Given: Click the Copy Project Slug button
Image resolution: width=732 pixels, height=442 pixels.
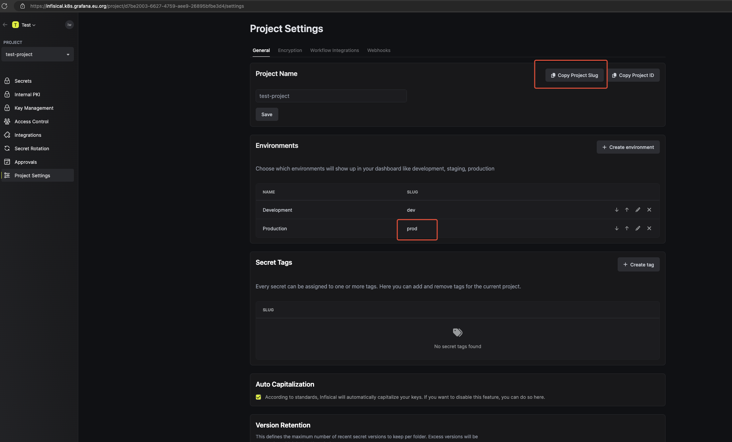Looking at the screenshot, I should coord(574,75).
